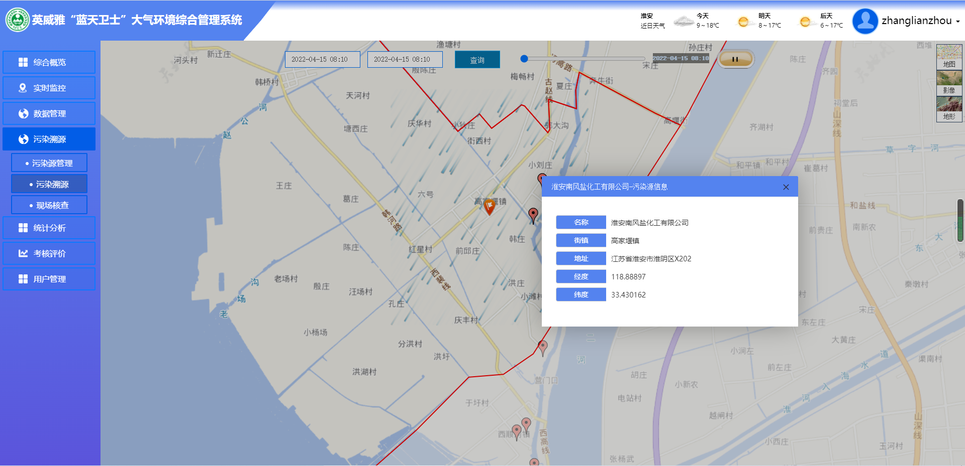Viewport: 965px width, 466px height.
Task: Open the zhanglianzhou user dropdown
Action: (x=920, y=21)
